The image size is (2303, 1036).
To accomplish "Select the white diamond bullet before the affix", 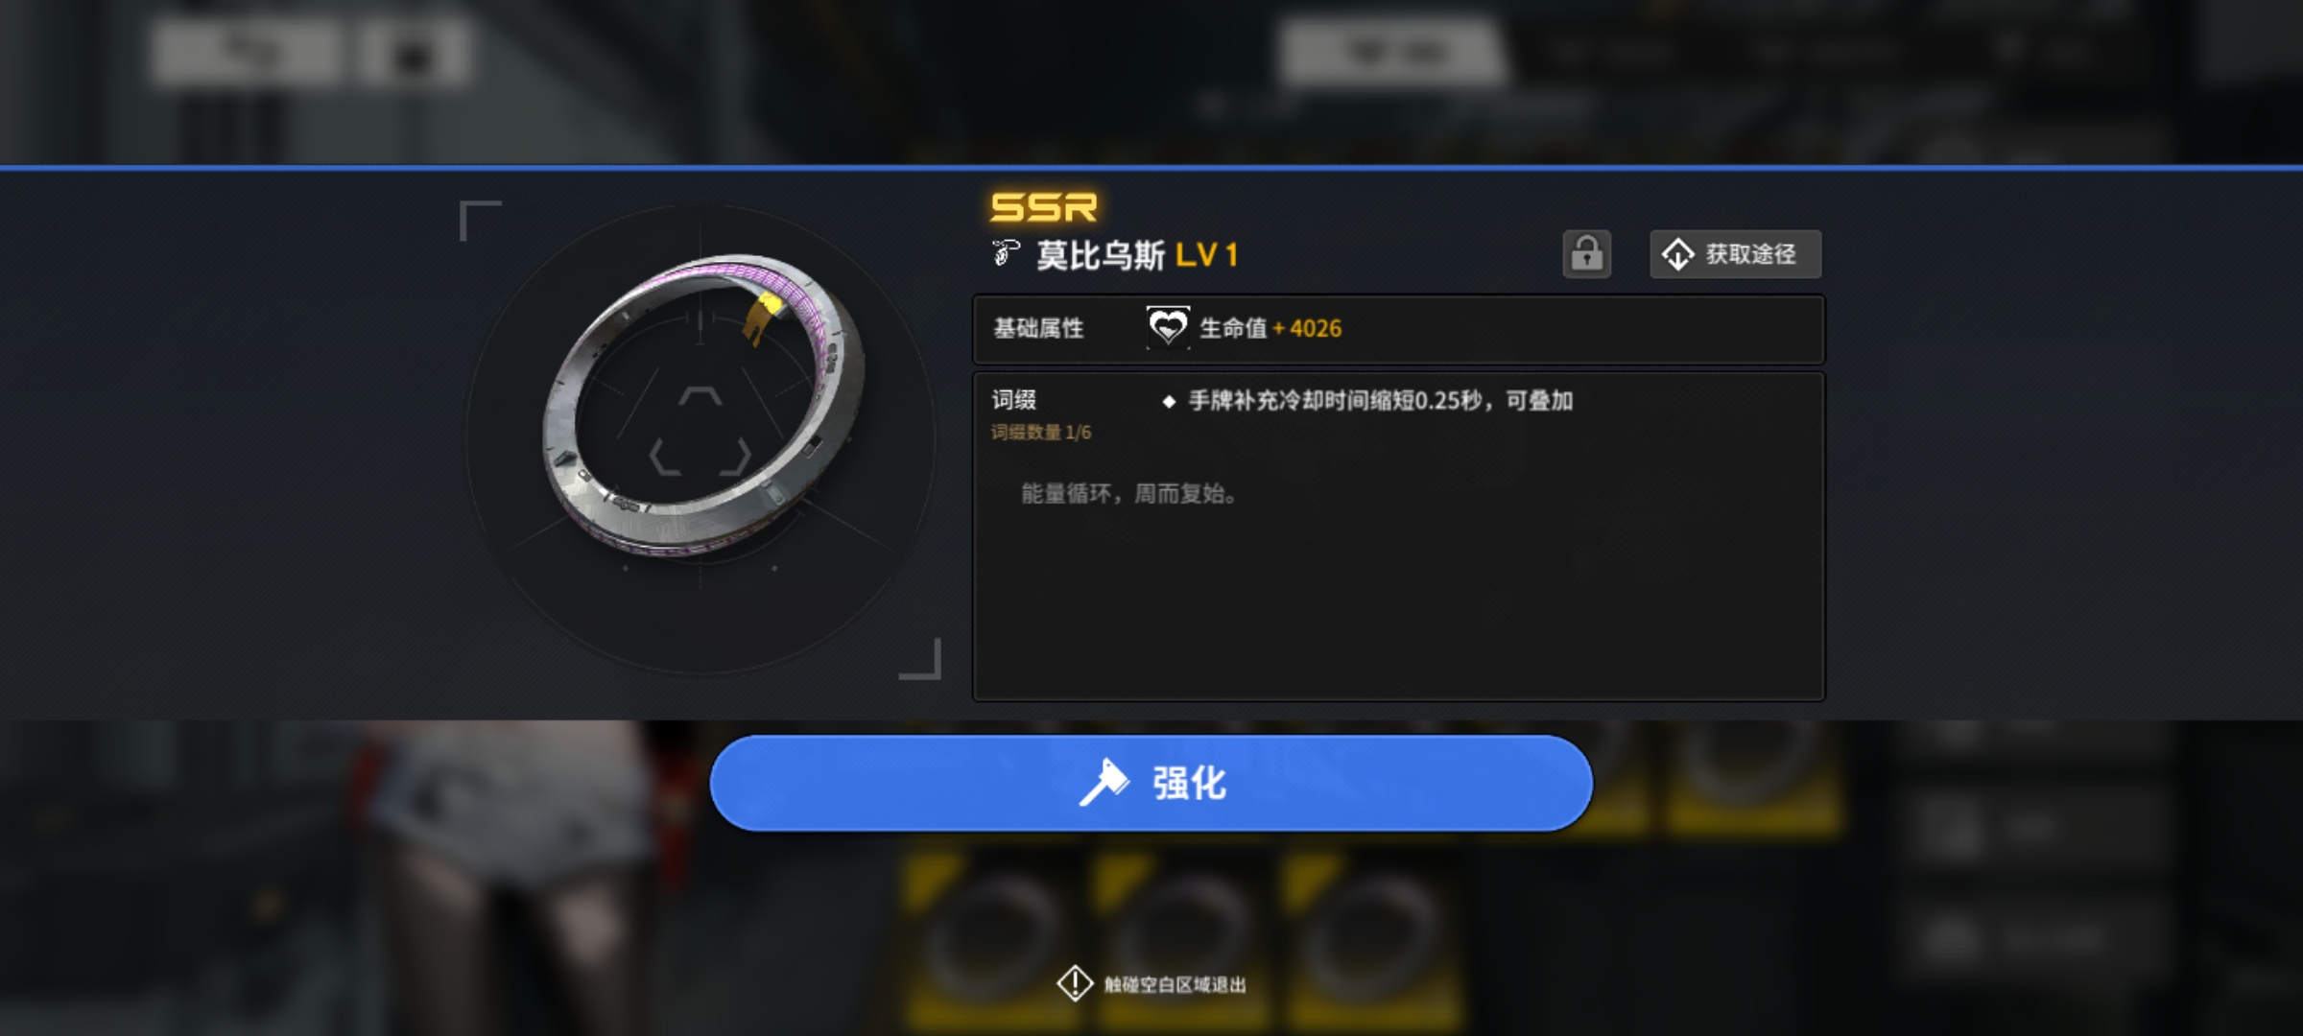I will tap(1169, 401).
